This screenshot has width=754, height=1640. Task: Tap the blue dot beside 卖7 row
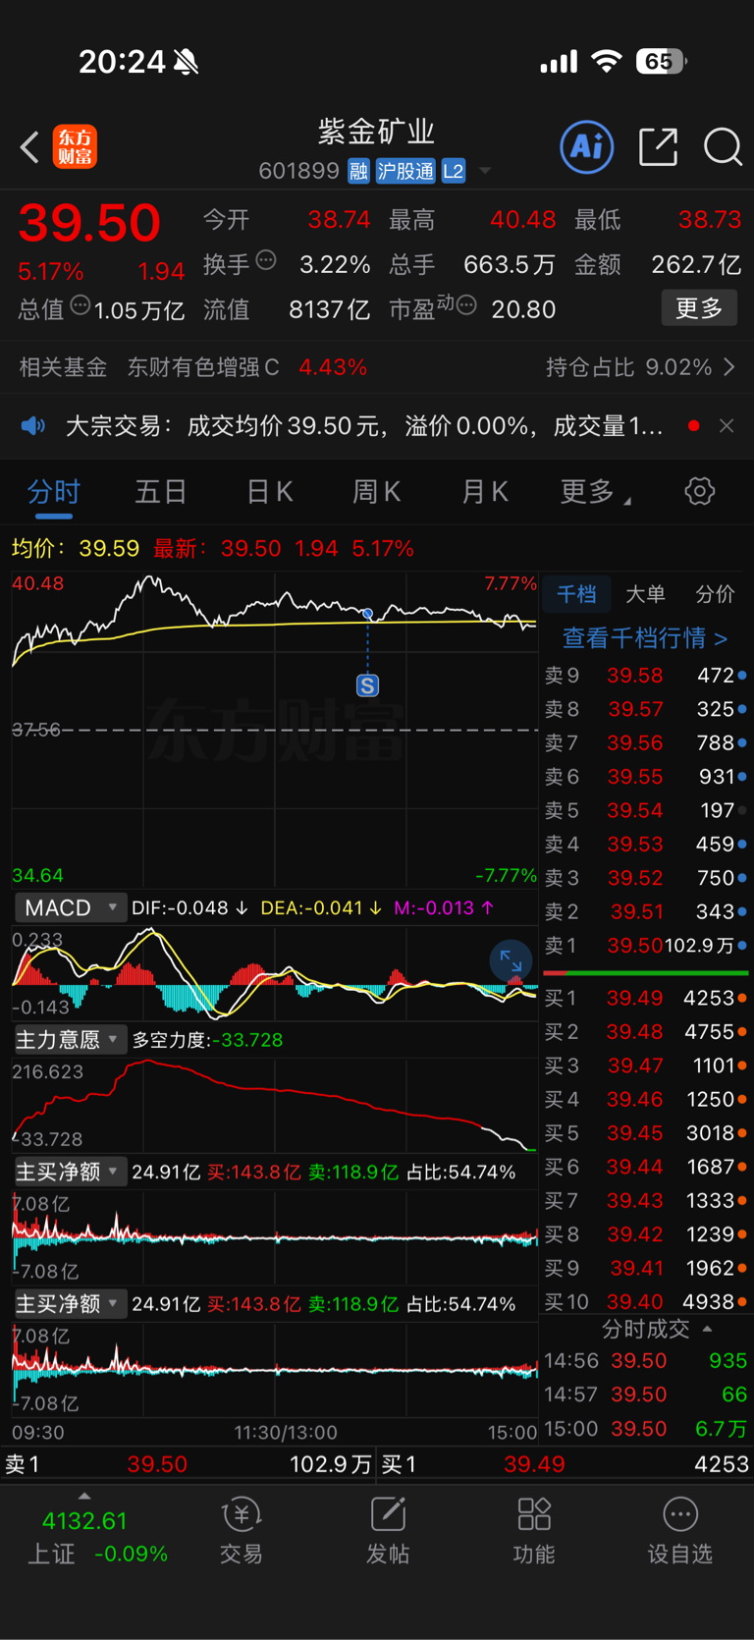pyautogui.click(x=742, y=743)
